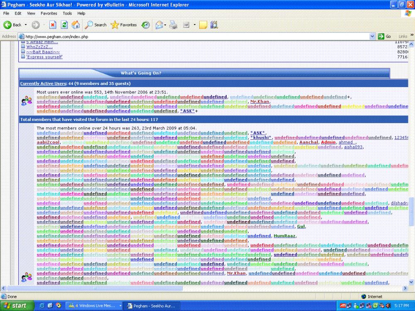Click the Print toolbar icon
Viewport: 415px width, 311px height.
click(173, 25)
